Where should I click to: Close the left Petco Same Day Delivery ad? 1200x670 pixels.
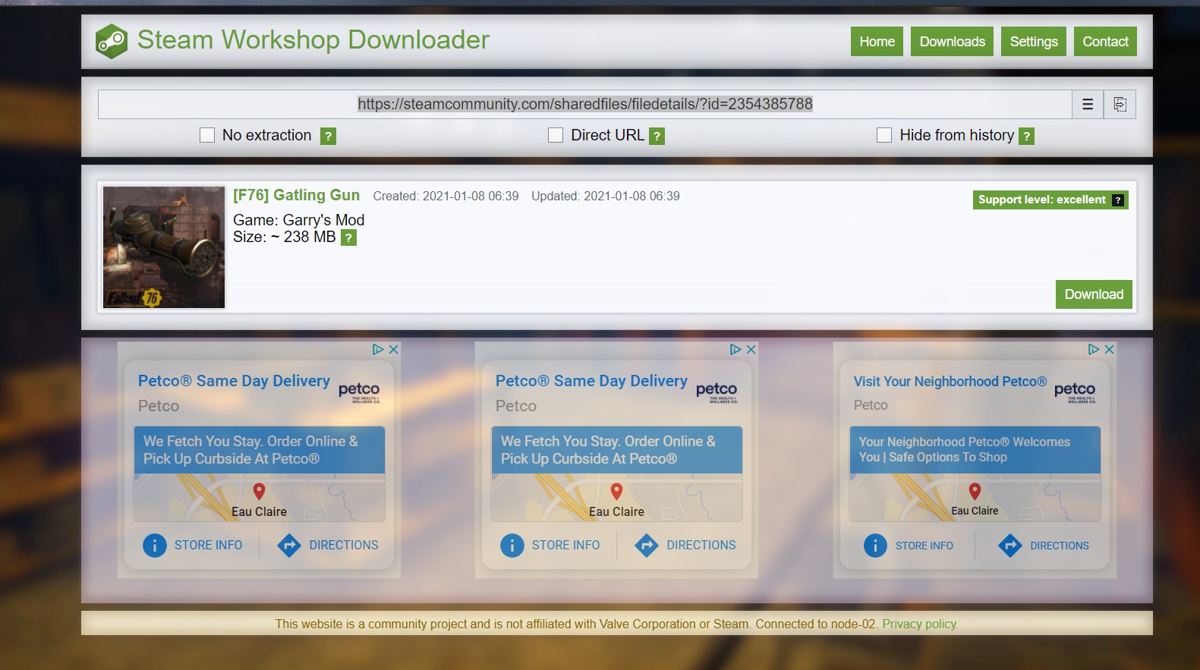393,349
